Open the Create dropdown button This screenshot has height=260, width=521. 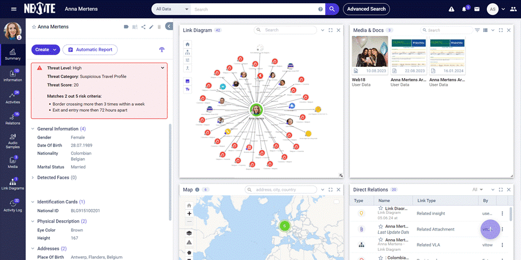click(45, 50)
